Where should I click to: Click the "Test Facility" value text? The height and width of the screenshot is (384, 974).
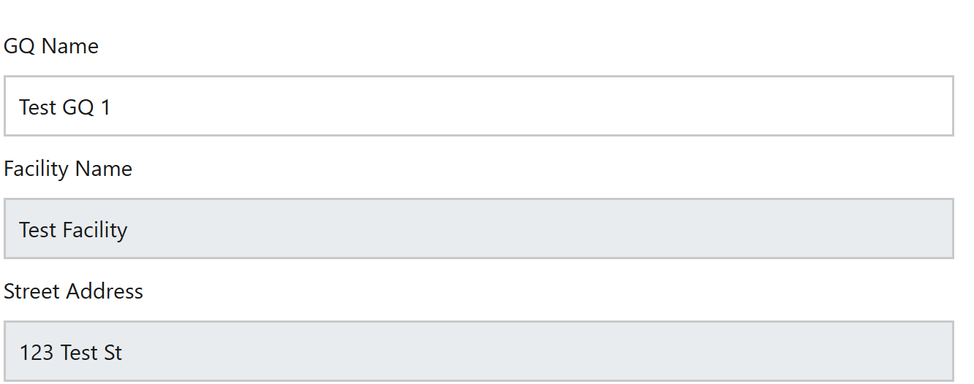point(73,230)
